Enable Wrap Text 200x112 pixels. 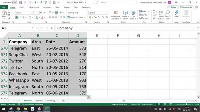tap(73, 13)
